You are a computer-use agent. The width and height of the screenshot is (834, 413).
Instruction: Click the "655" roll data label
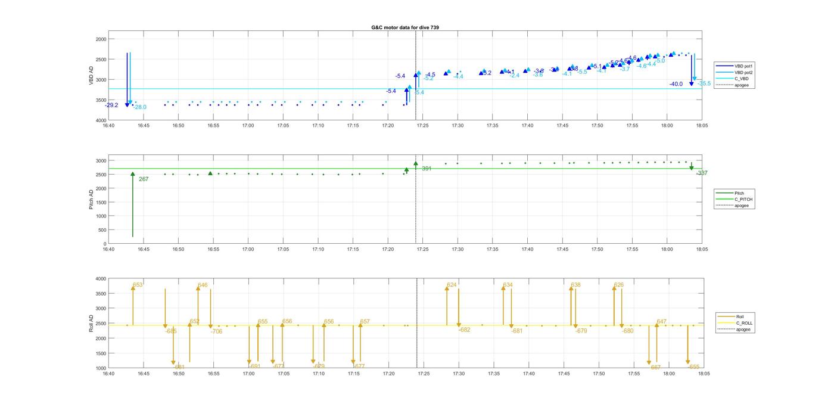coord(263,321)
